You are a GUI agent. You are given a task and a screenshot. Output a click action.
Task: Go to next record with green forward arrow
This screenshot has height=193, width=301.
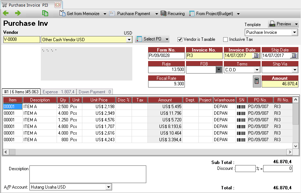click(x=18, y=13)
